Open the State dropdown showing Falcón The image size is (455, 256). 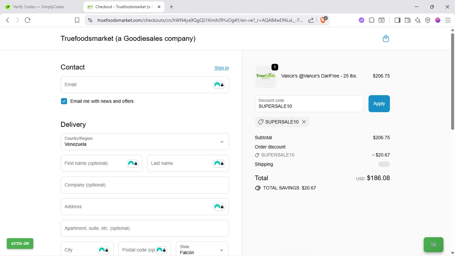tap(202, 250)
